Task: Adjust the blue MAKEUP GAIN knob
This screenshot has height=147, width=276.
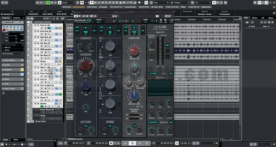Action: (134, 96)
